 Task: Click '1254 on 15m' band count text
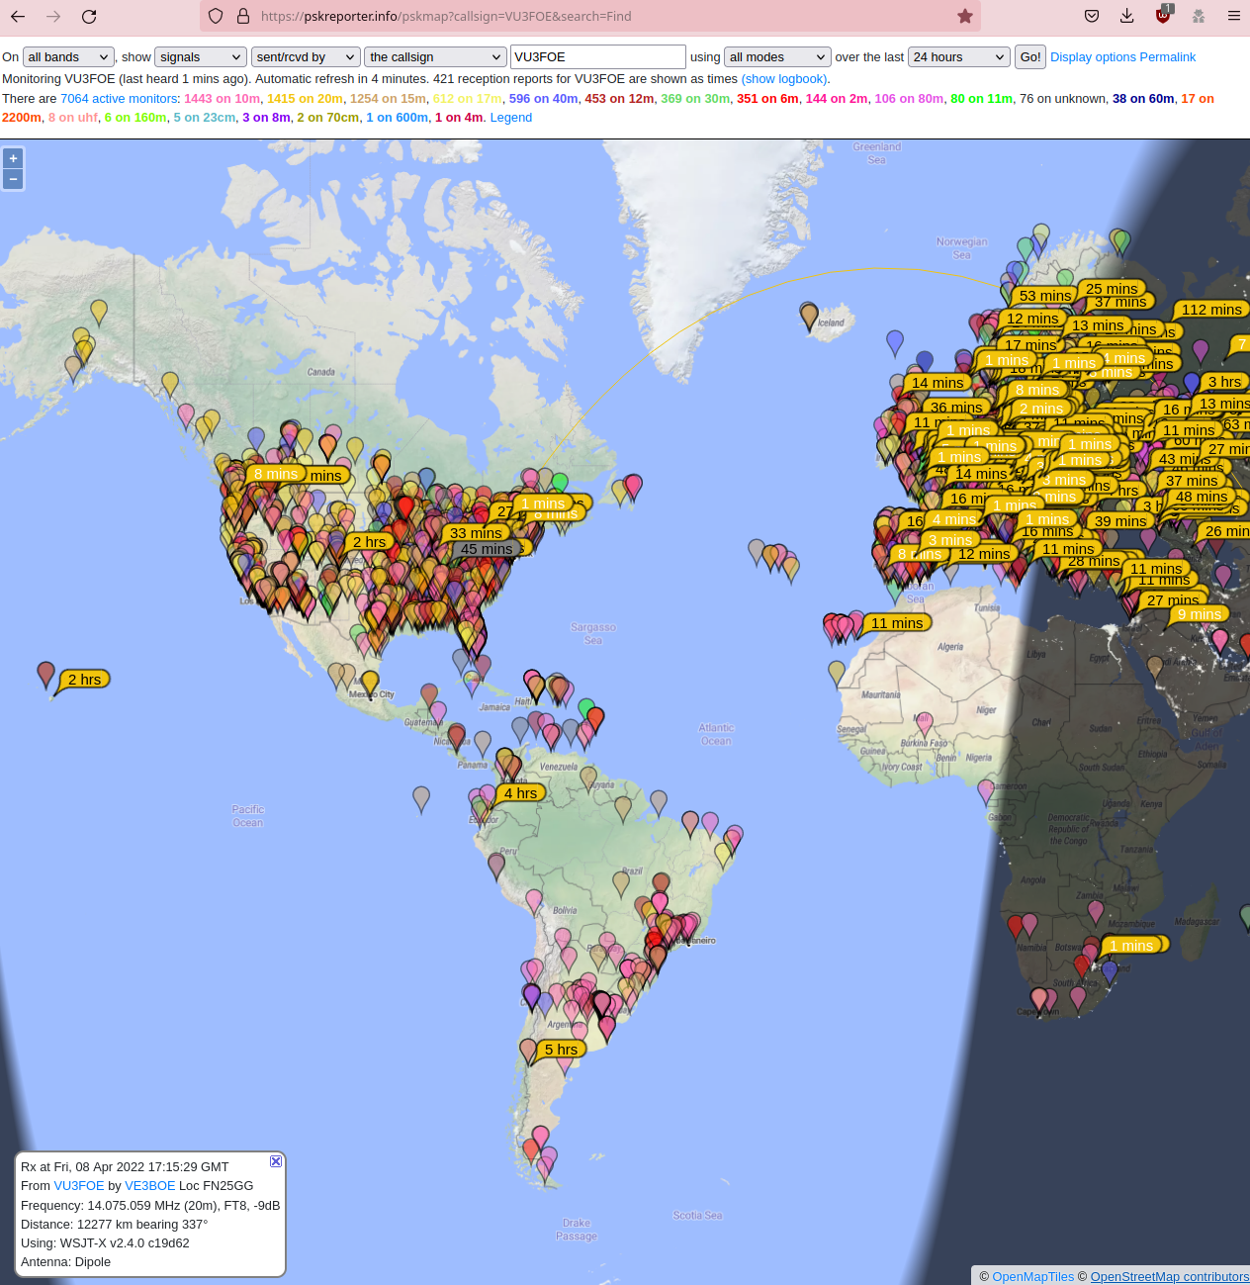pos(389,99)
